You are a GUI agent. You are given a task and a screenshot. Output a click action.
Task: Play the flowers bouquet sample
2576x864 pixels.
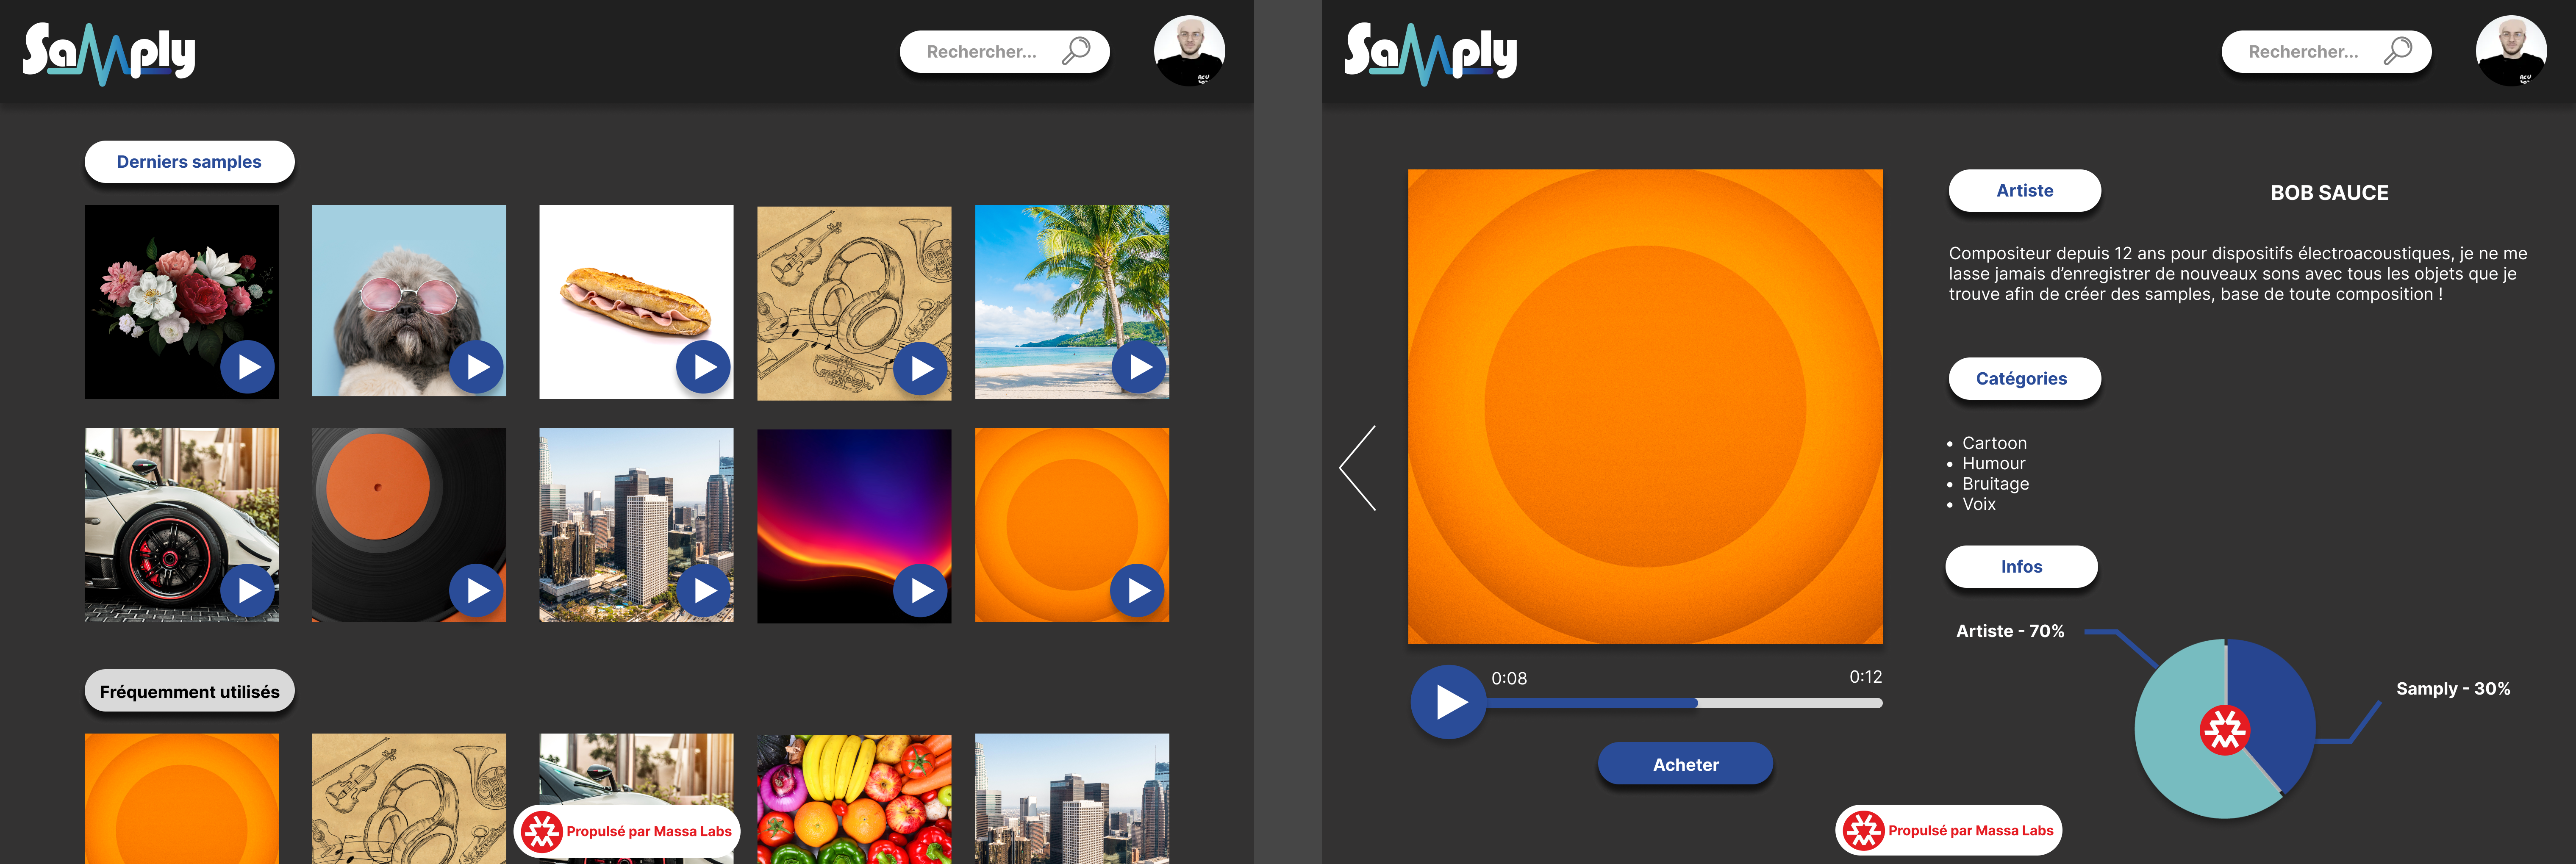pyautogui.click(x=248, y=368)
